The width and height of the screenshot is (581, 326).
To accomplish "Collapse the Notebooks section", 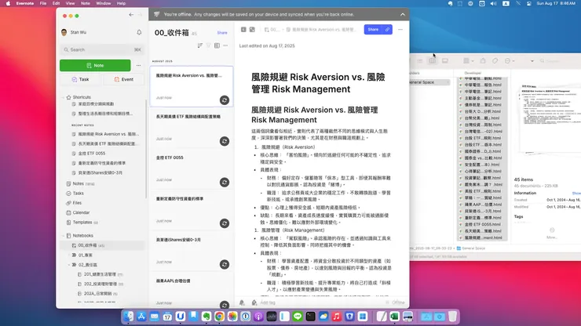I will (x=63, y=235).
